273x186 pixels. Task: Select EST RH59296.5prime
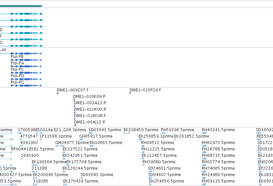pyautogui.click(x=177, y=130)
